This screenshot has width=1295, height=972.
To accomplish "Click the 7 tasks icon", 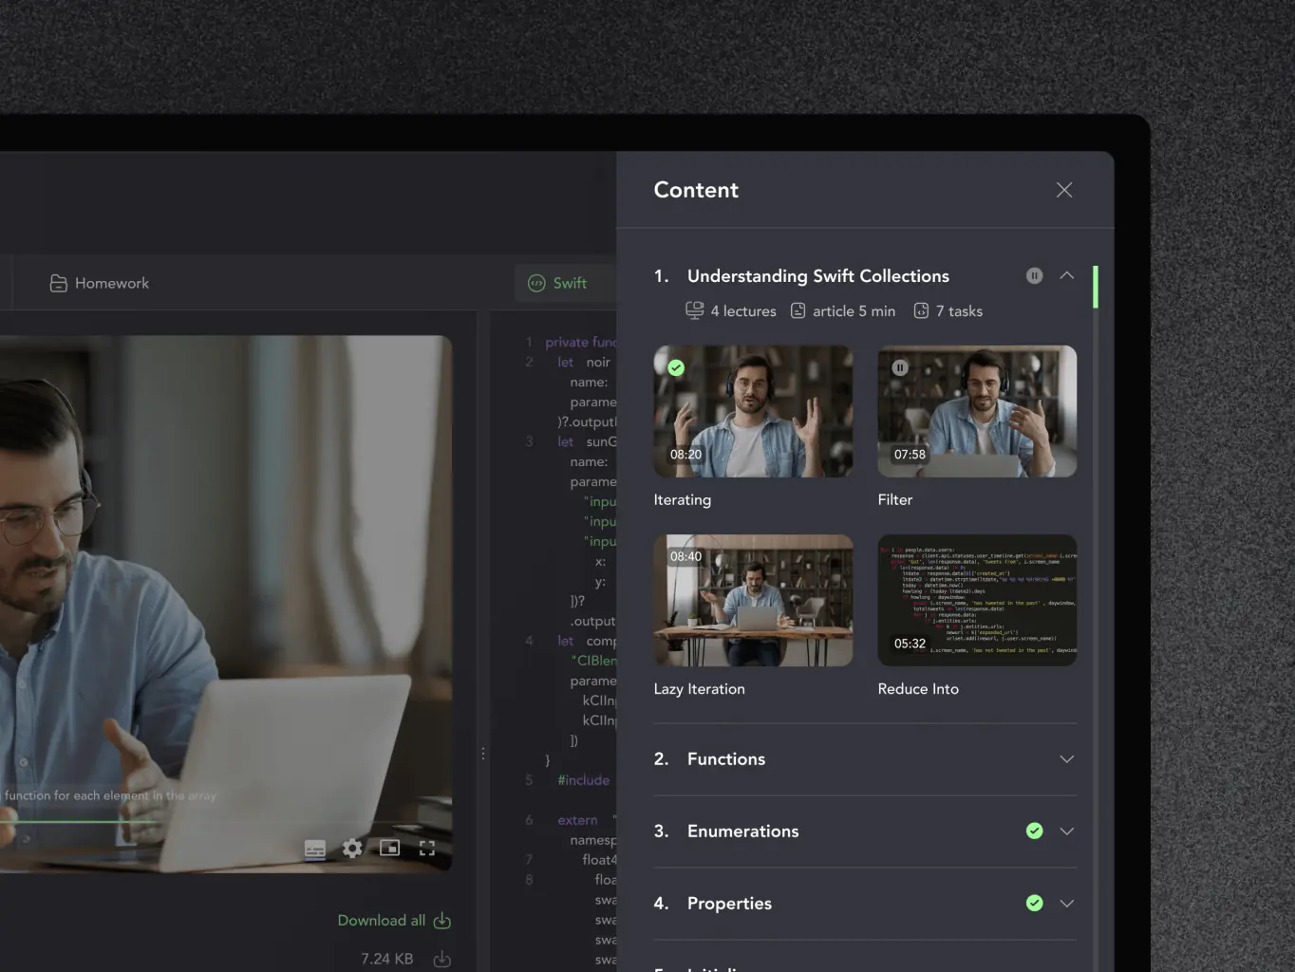I will pos(921,311).
